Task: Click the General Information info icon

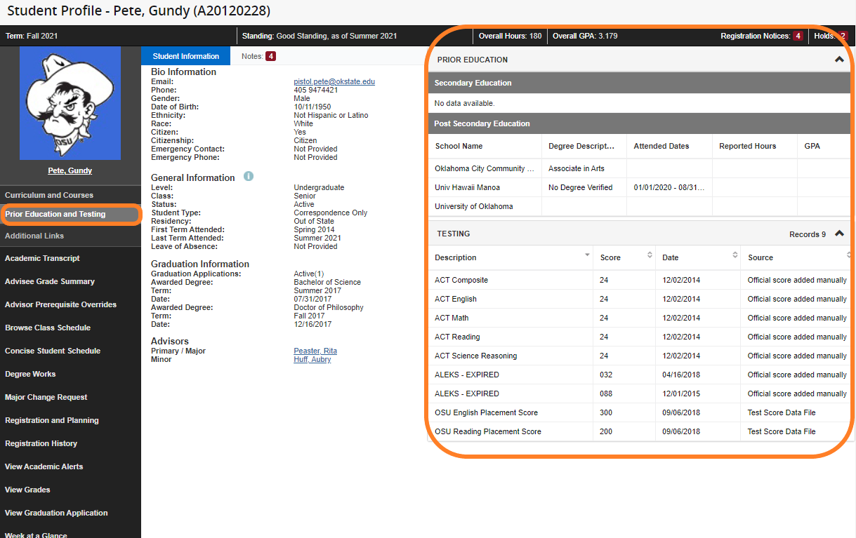Action: pyautogui.click(x=249, y=177)
